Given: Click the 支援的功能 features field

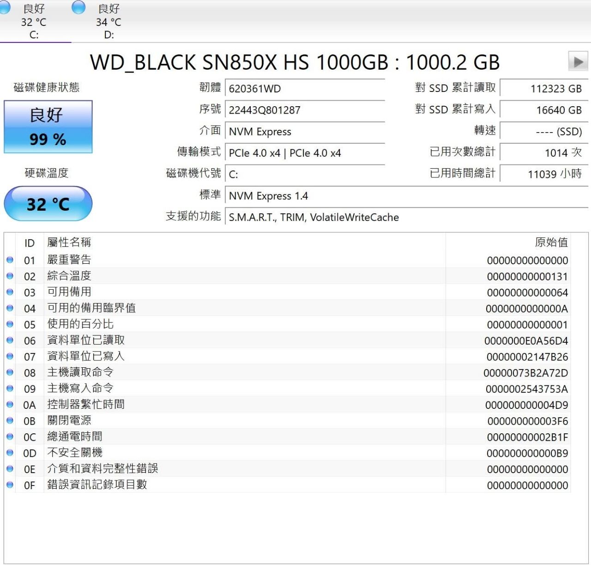Looking at the screenshot, I should pos(406,217).
